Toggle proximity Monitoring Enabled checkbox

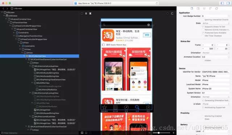(203, 116)
